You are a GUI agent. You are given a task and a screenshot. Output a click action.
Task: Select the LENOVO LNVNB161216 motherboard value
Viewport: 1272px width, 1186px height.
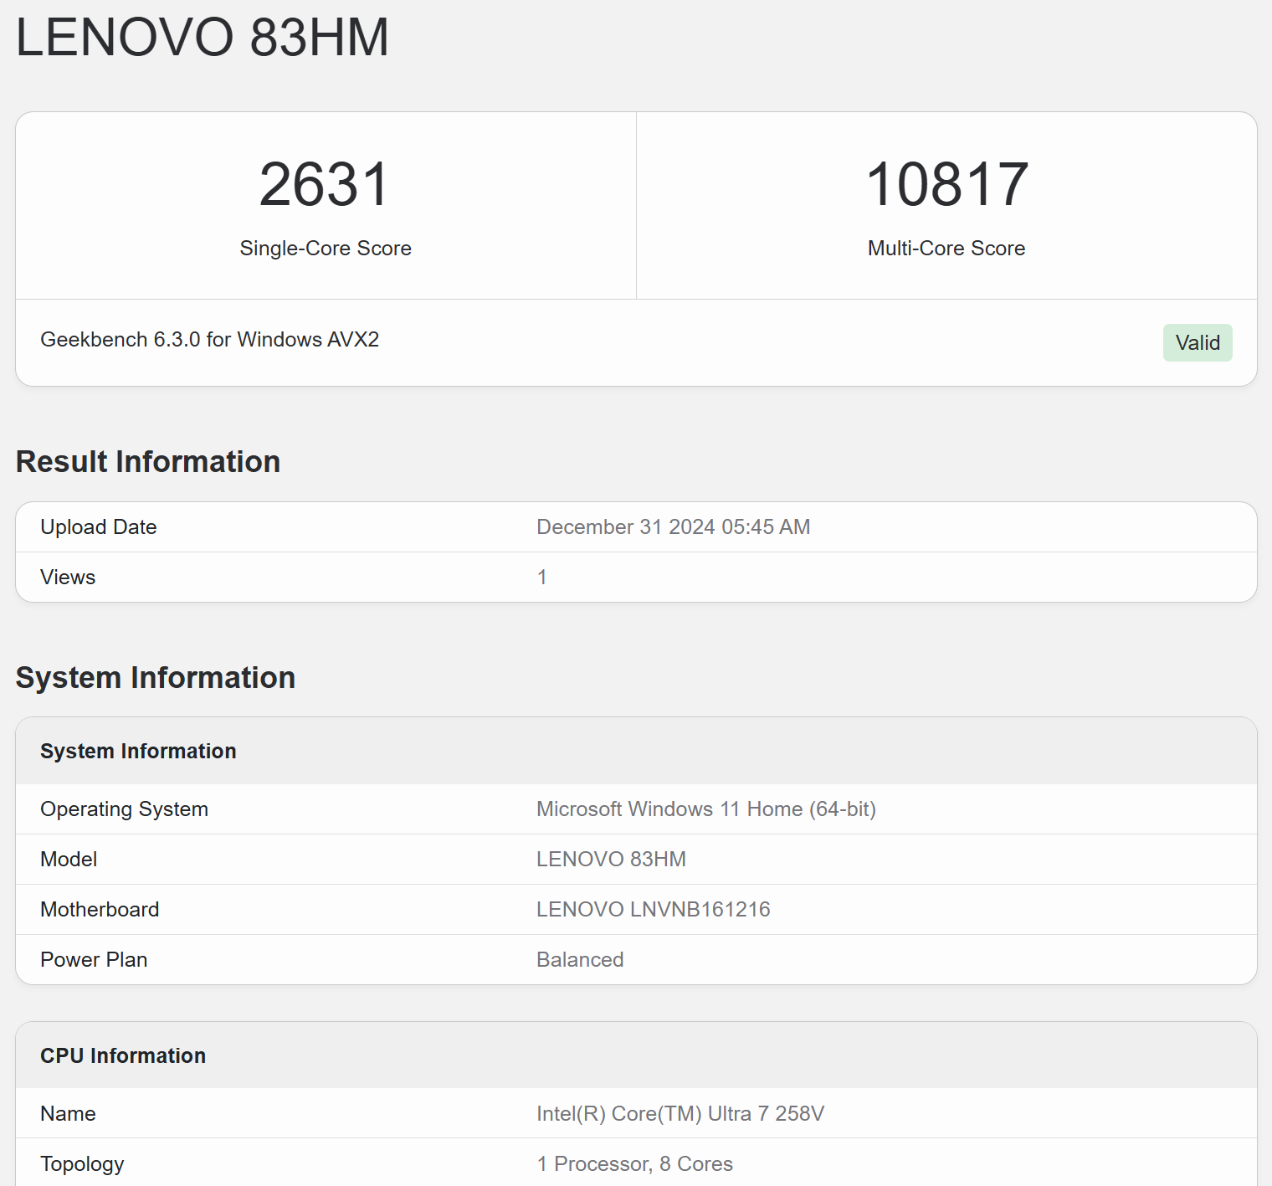pyautogui.click(x=653, y=910)
